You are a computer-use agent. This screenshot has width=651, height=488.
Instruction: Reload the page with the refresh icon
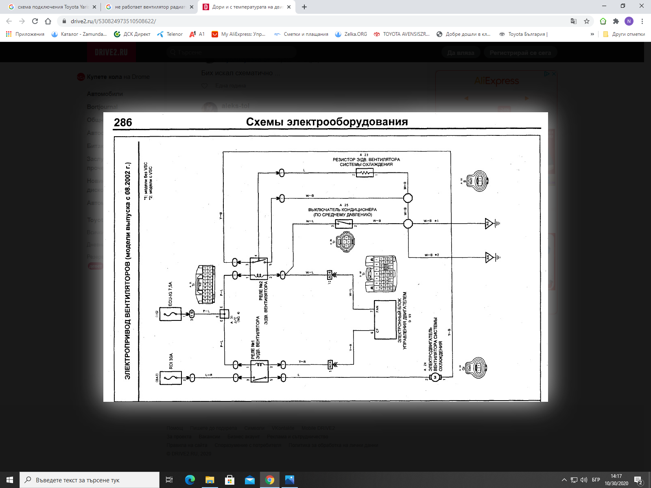point(35,21)
